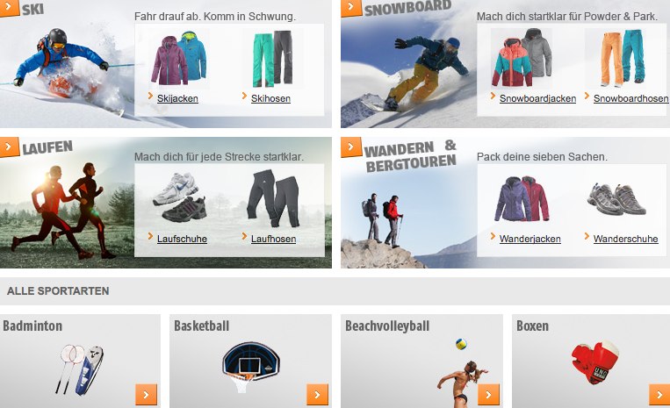Click the orange arrow next to LAUFEN
This screenshot has height=408, width=670.
pos(10,147)
